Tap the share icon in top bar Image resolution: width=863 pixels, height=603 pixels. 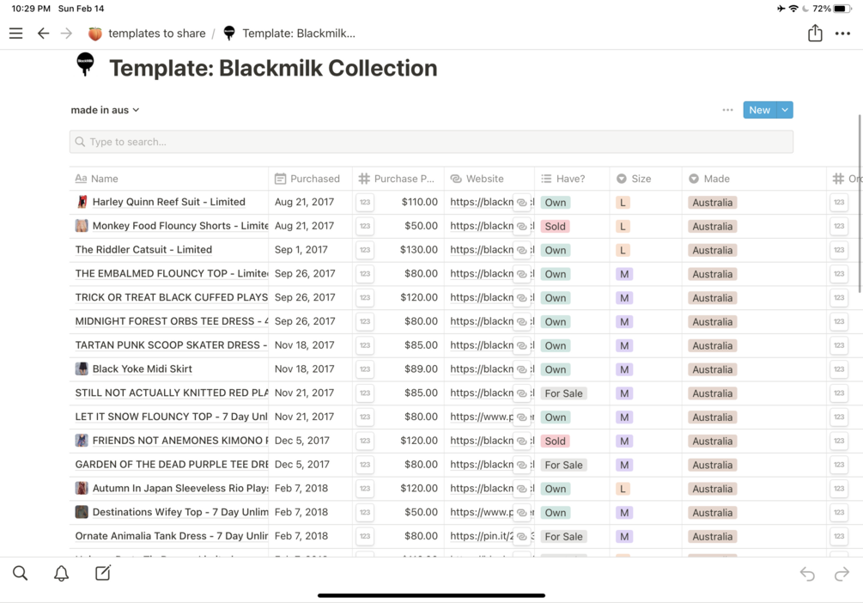click(815, 33)
